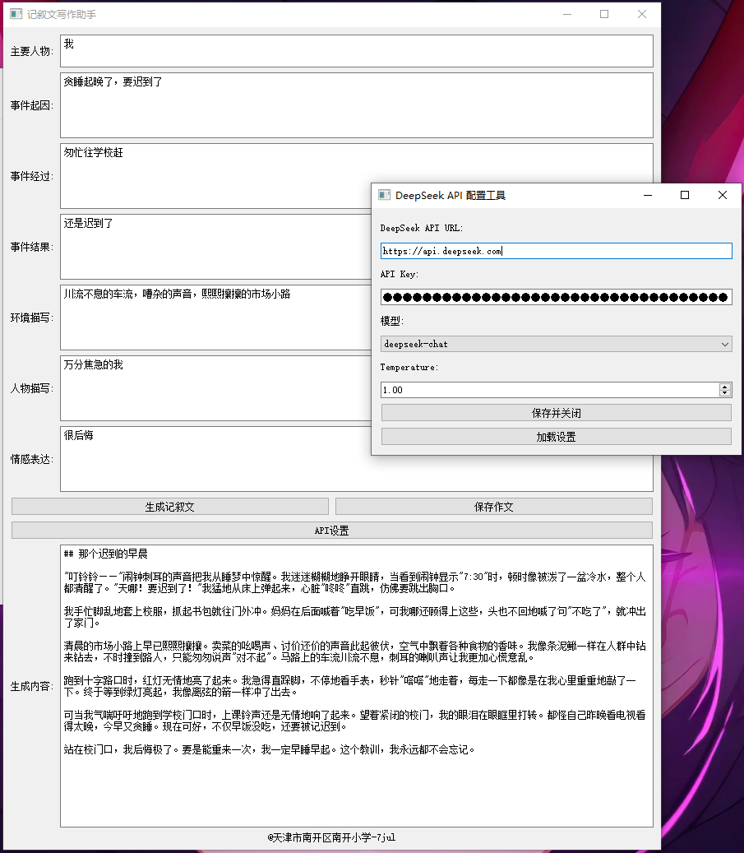This screenshot has height=853, width=744.
Task: Open the API设置 button
Action: 331,531
